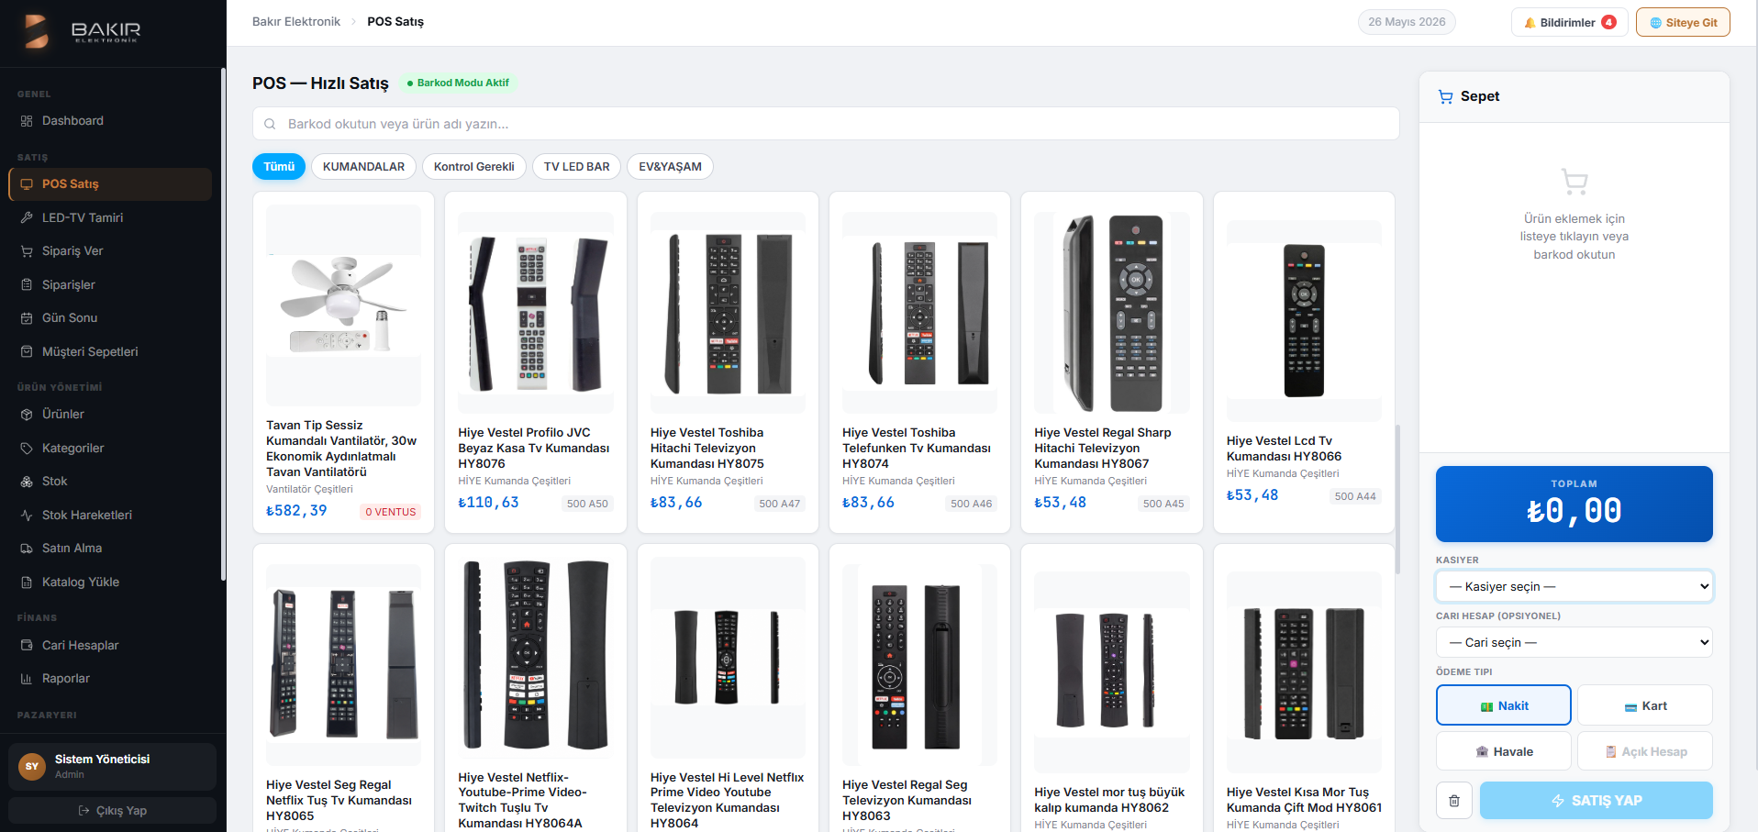Add Seg Regal Netflix HY8065 remote
Image resolution: width=1758 pixels, height=832 pixels.
tap(343, 688)
